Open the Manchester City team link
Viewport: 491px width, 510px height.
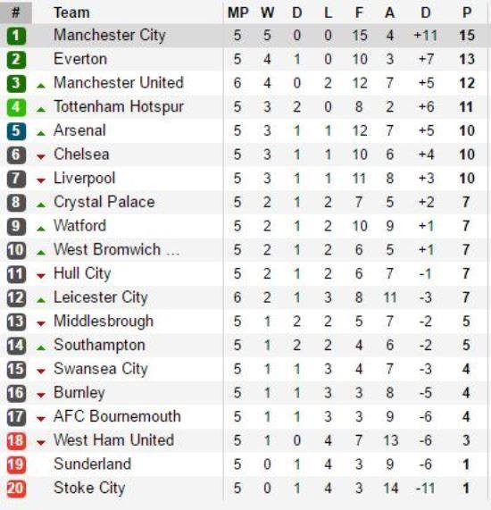point(110,35)
